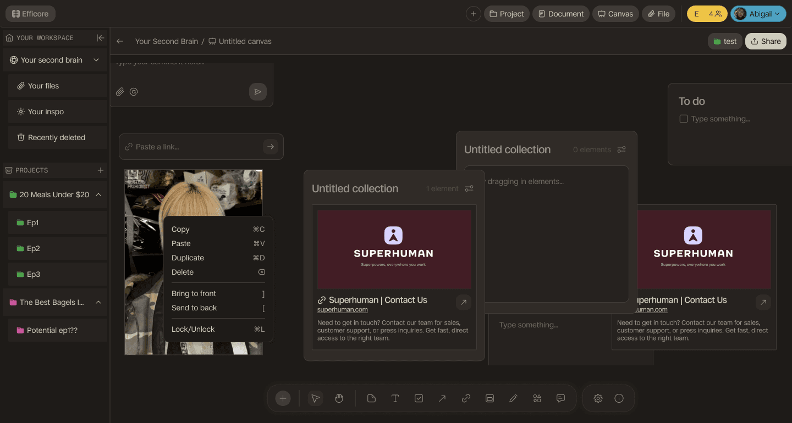
Task: Select the pointer select tool
Action: click(315, 398)
